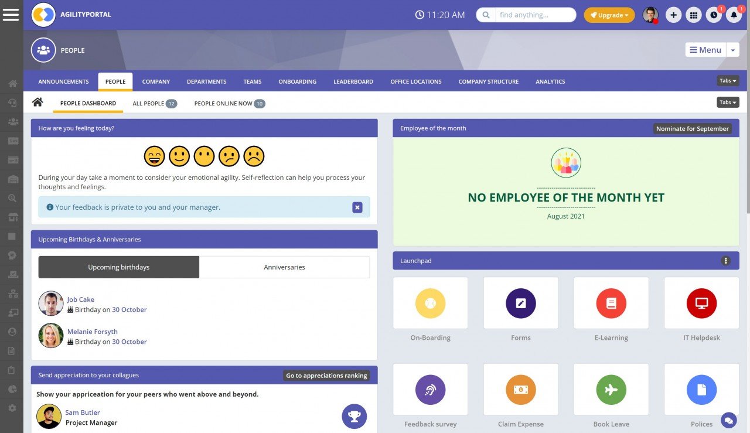Open the notifications bell icon

coord(734,15)
